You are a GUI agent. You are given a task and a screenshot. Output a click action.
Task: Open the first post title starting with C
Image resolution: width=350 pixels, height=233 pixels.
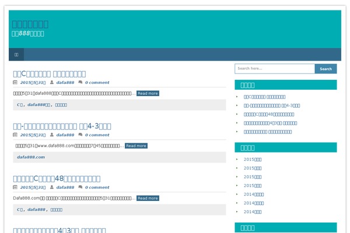50,74
